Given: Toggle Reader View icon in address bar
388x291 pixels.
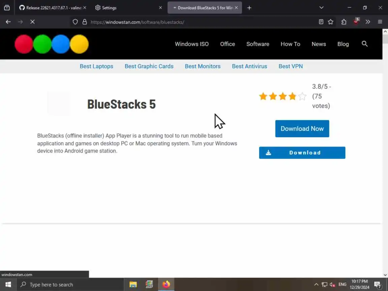Looking at the screenshot, I should (321, 22).
